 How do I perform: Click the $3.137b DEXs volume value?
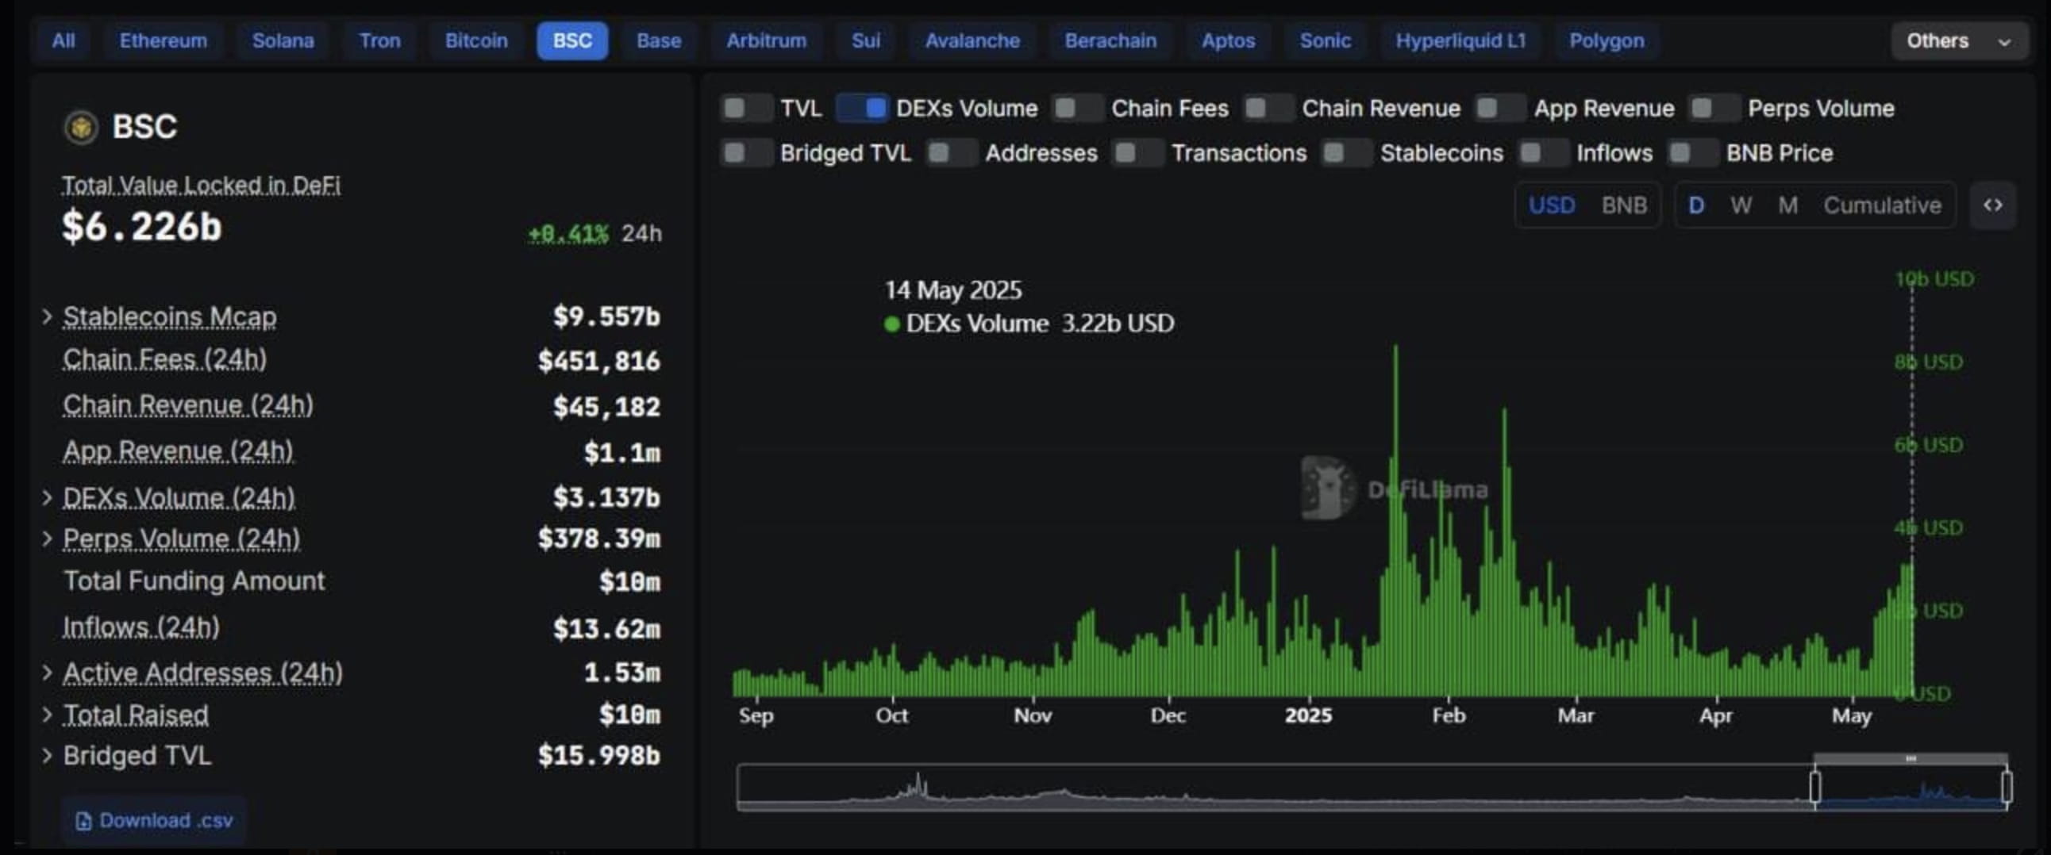pos(606,498)
